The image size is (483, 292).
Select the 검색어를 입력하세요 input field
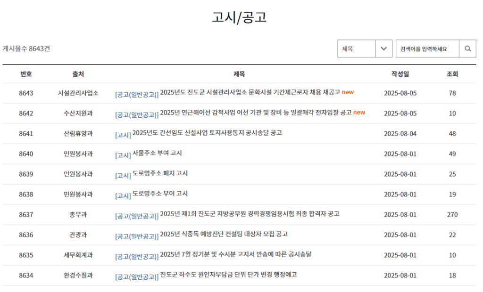427,48
